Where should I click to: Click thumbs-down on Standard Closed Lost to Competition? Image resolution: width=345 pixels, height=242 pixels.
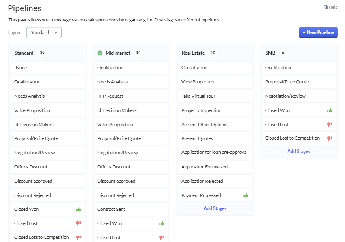[78, 237]
